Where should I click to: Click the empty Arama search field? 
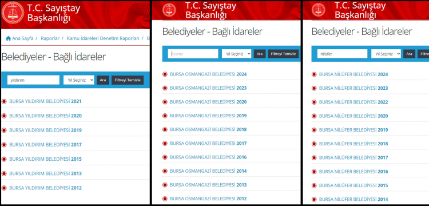193,54
